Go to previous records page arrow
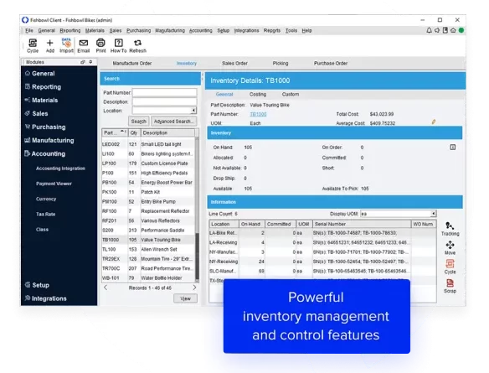Image resolution: width=489 pixels, height=373 pixels. (106, 288)
